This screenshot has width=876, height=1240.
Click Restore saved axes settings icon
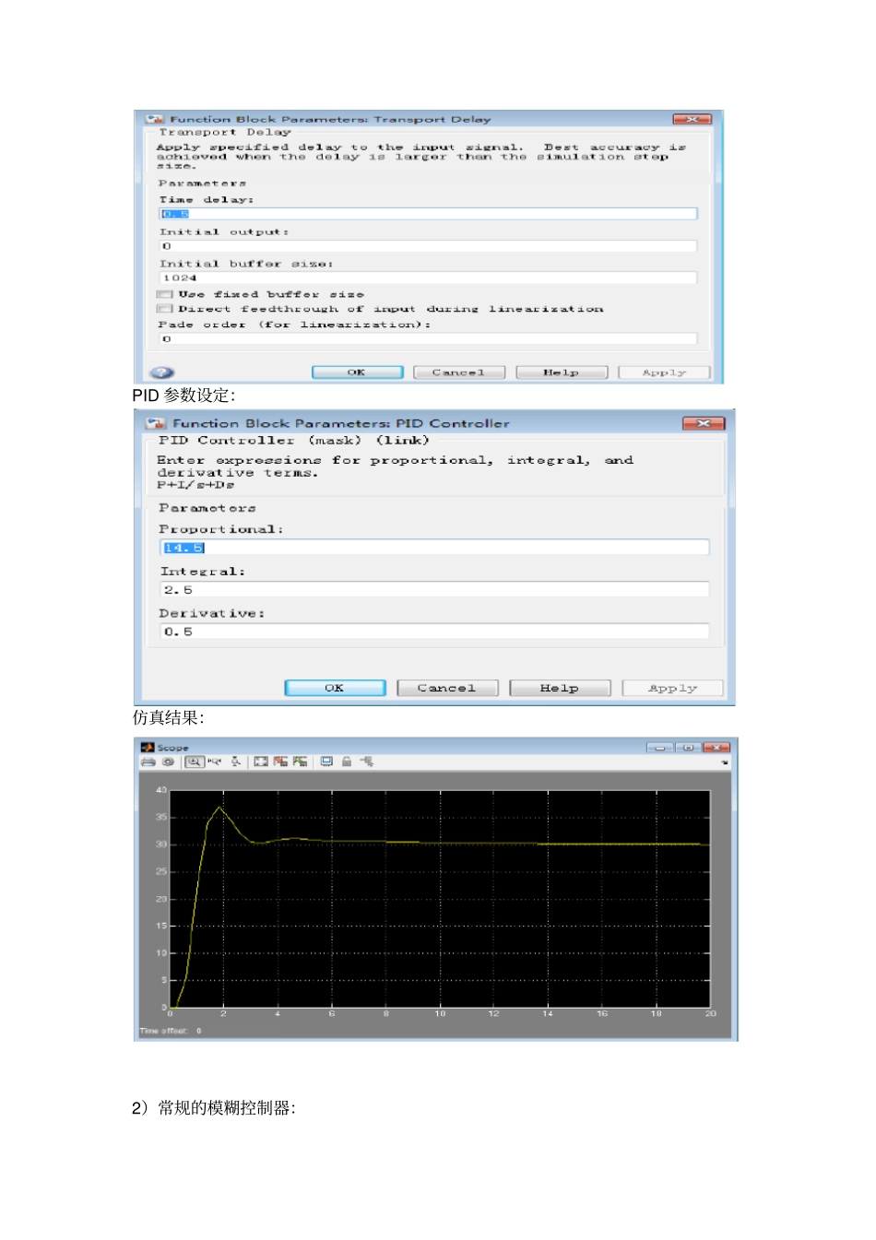point(300,762)
